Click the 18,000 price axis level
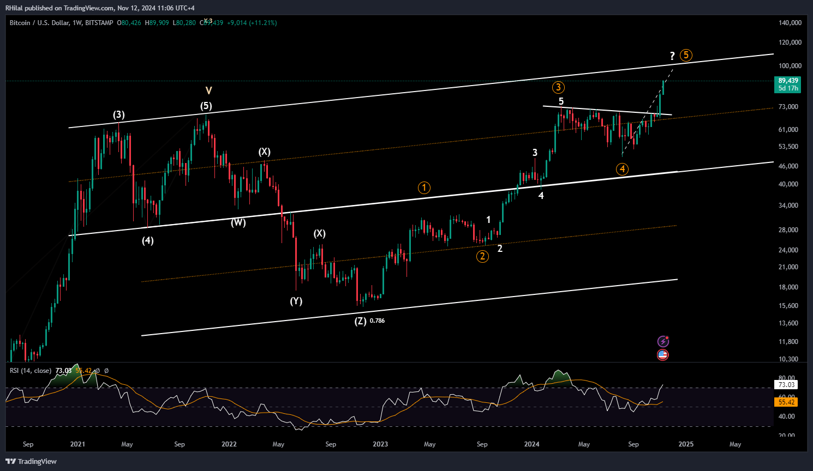The height and width of the screenshot is (471, 813). (788, 287)
